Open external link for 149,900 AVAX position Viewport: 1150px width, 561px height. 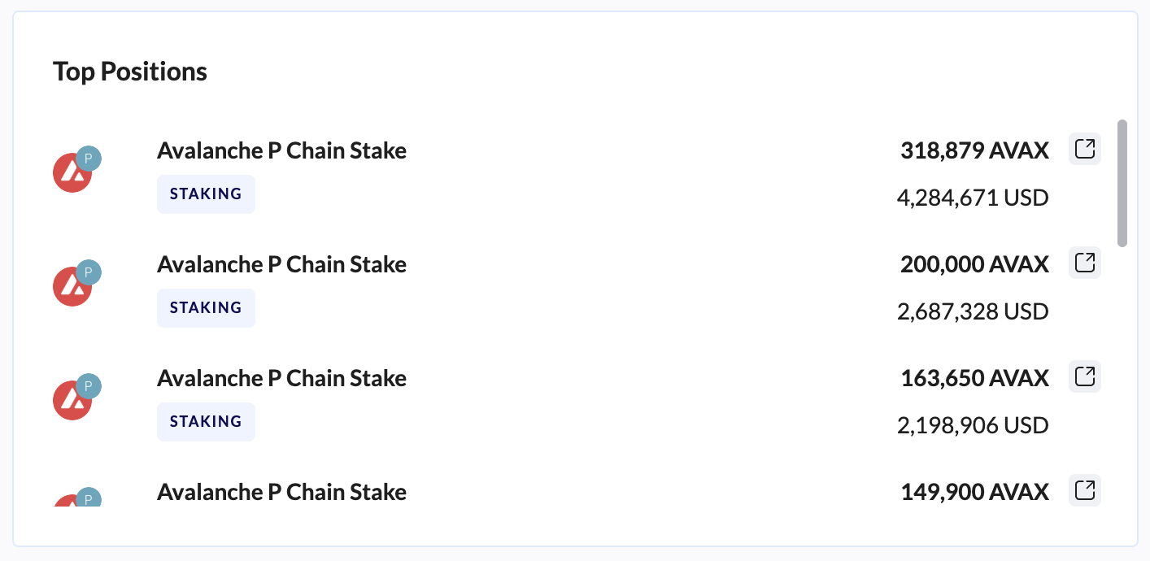1084,490
